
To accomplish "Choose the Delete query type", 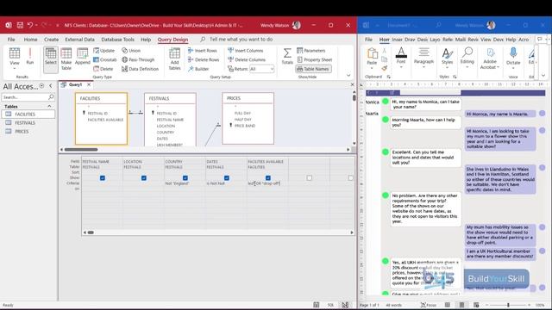I will point(103,69).
